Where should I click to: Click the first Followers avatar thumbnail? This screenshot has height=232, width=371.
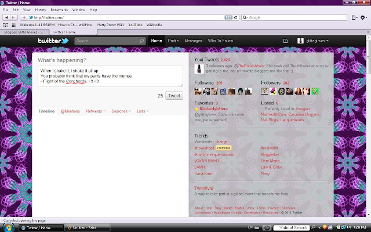coord(264,91)
